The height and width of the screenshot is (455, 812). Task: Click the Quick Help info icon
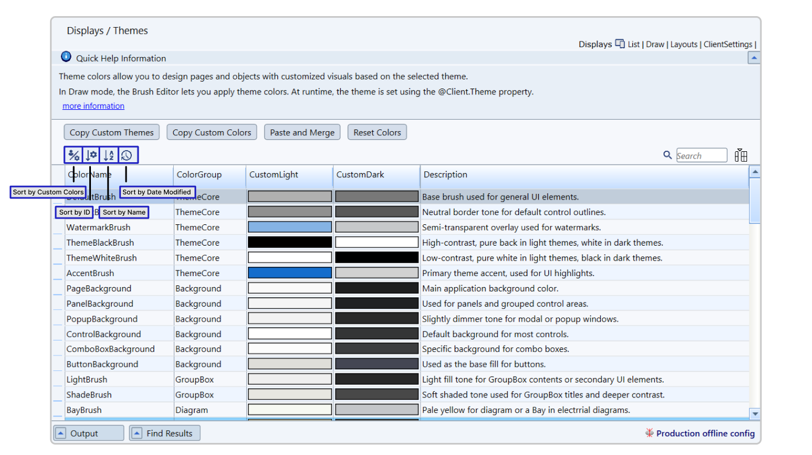[x=66, y=58]
